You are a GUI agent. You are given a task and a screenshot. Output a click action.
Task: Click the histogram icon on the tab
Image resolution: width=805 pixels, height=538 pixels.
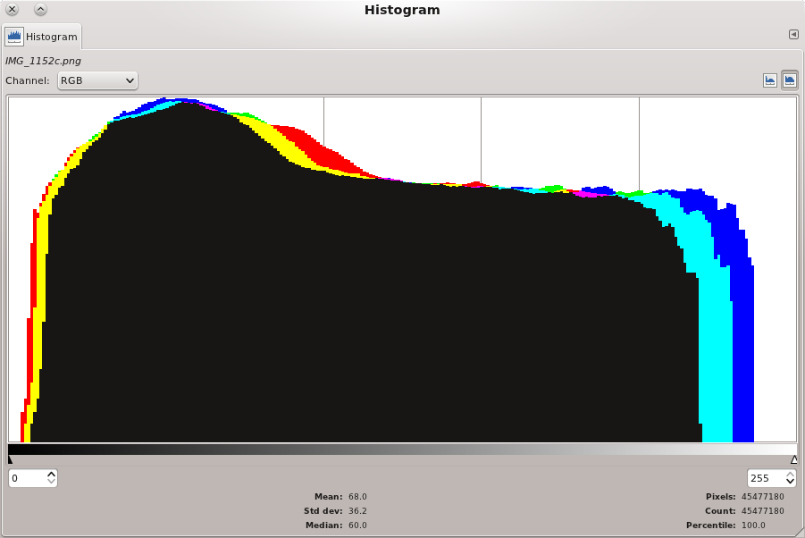14,37
